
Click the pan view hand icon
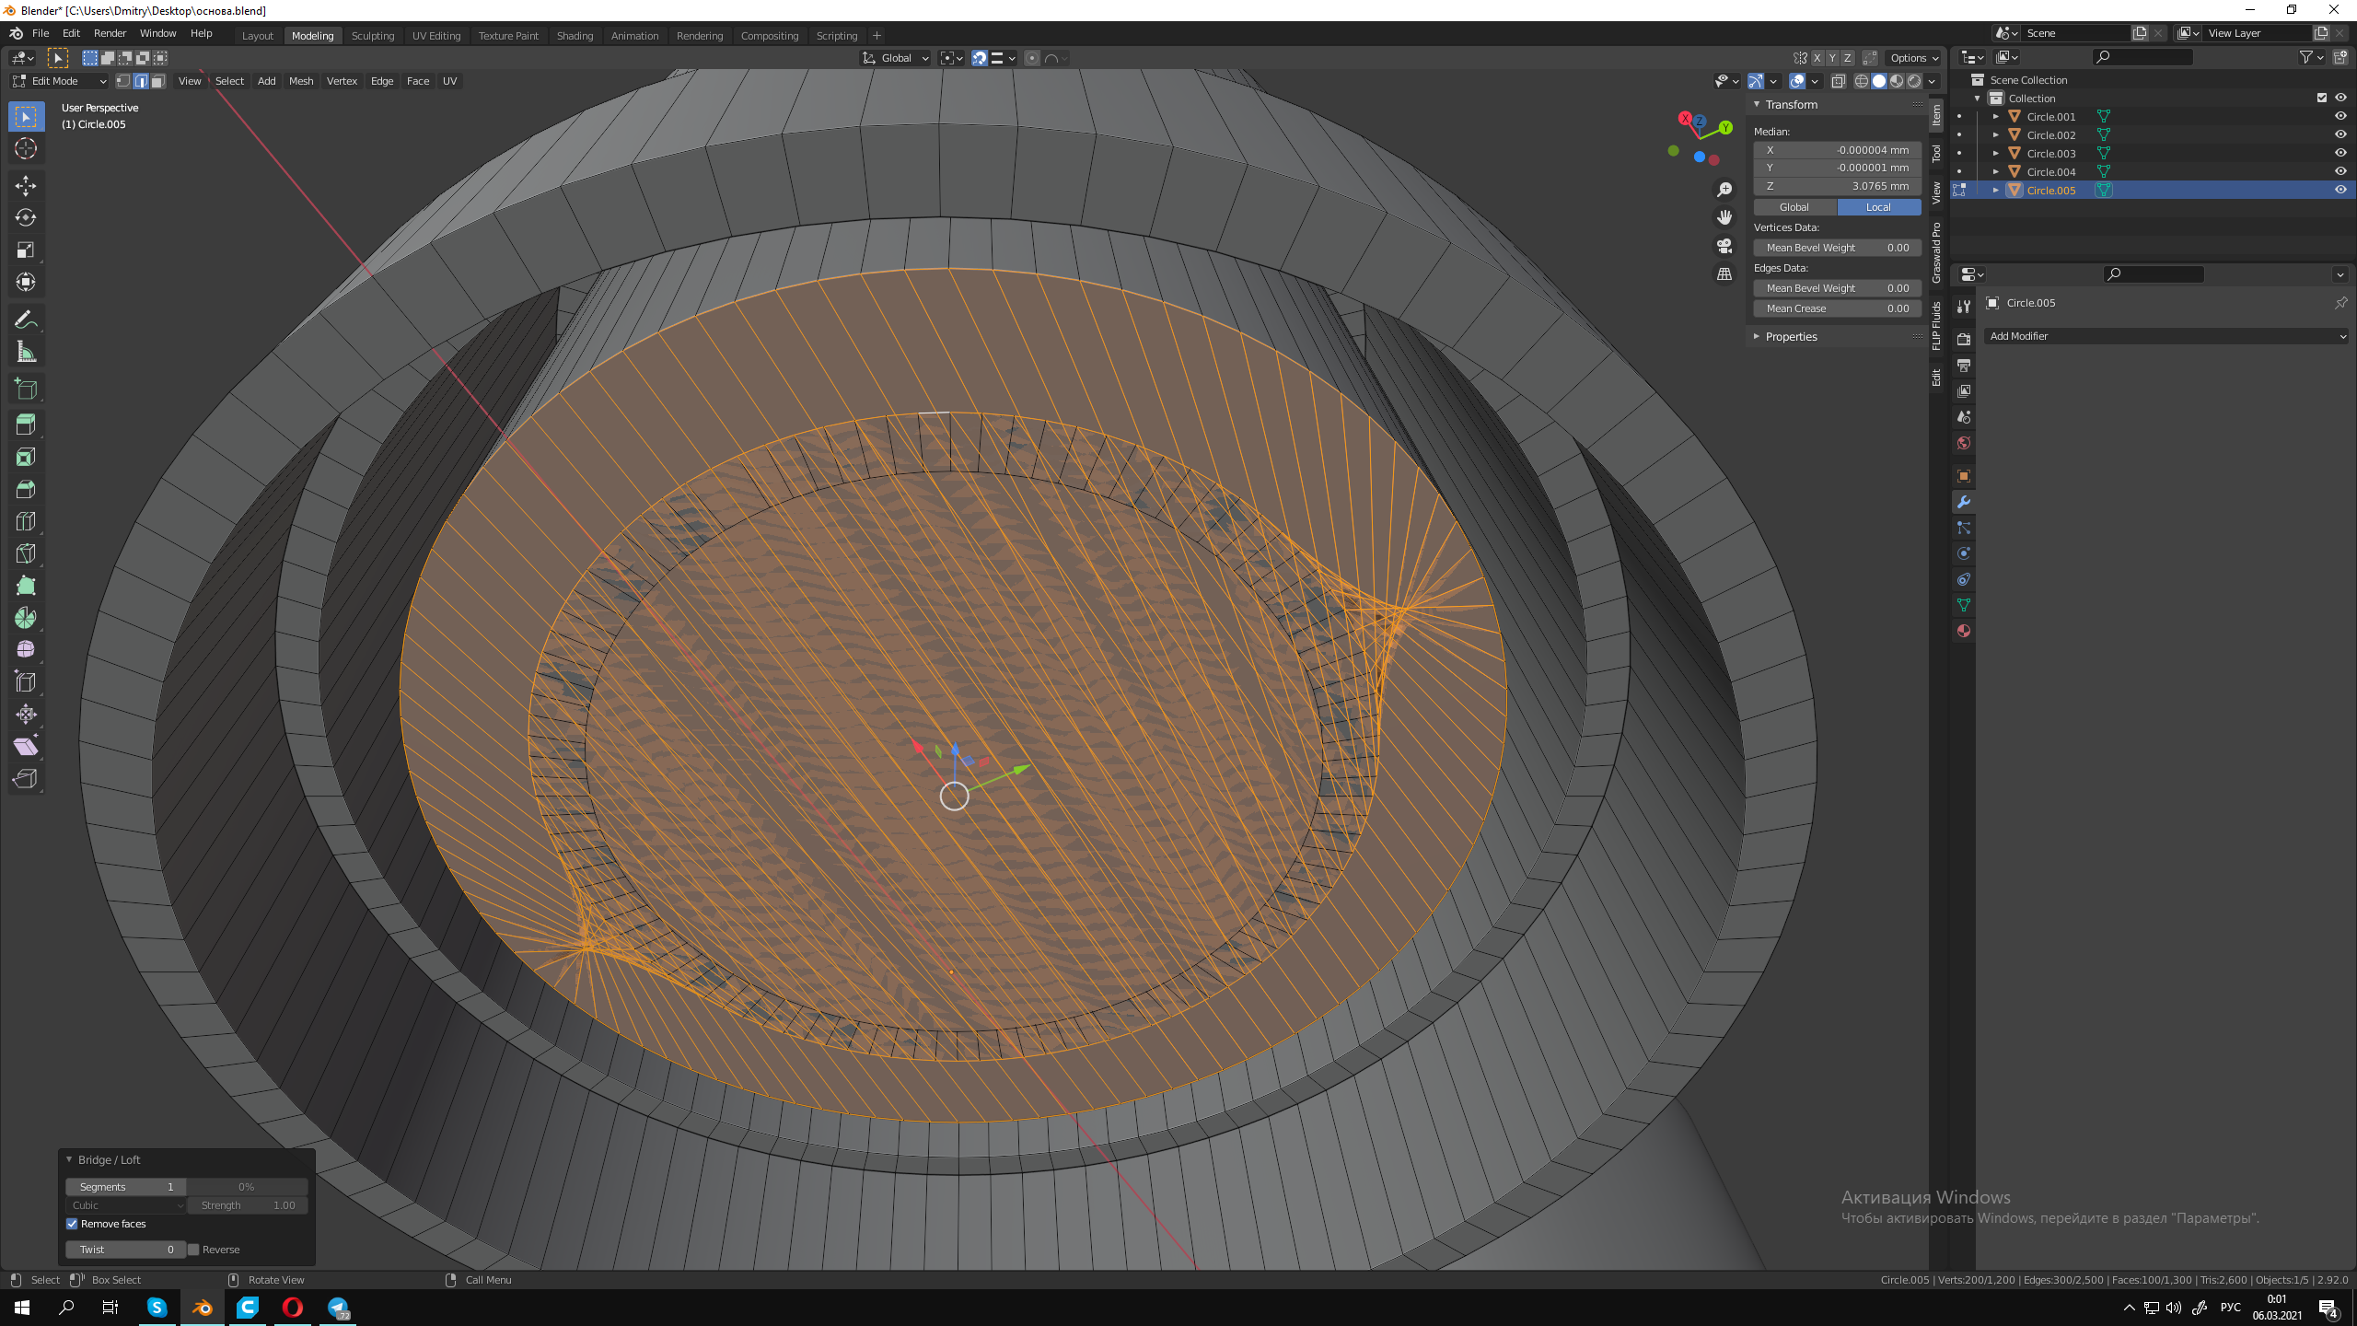point(1724,218)
